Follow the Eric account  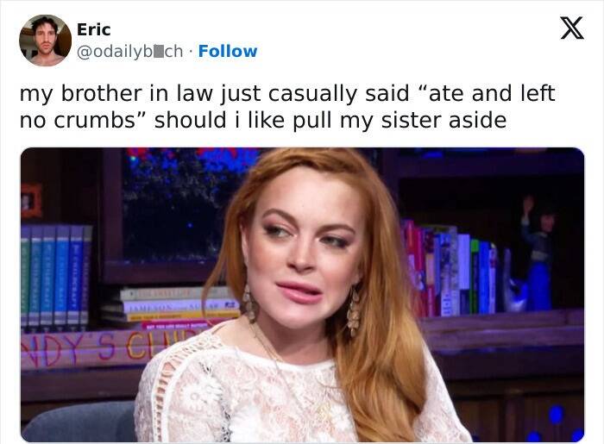[228, 51]
